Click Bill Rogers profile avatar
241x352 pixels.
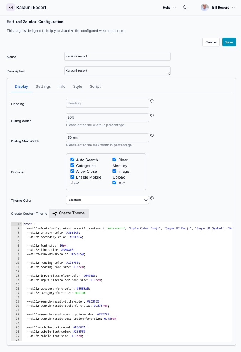coord(205,8)
